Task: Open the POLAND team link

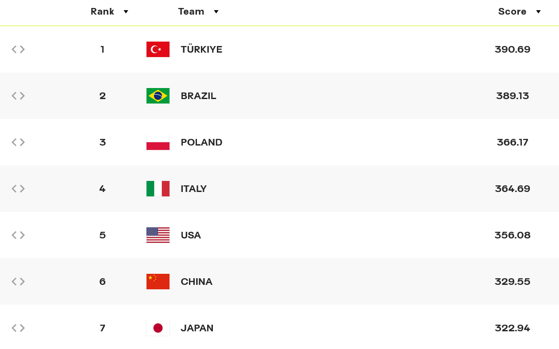Action: [201, 142]
